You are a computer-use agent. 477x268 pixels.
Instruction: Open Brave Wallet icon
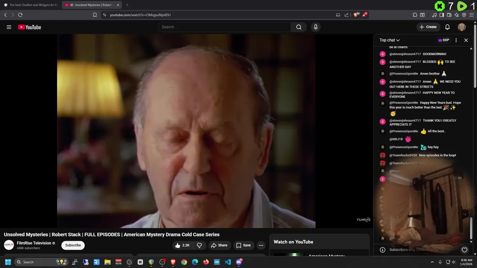click(x=449, y=15)
